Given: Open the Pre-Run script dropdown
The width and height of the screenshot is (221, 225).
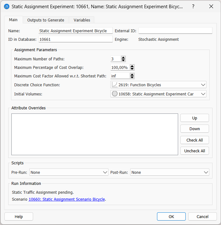Looking at the screenshot, I should click(x=69, y=172).
